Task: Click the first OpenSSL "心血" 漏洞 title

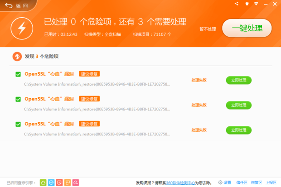Action: (x=49, y=74)
